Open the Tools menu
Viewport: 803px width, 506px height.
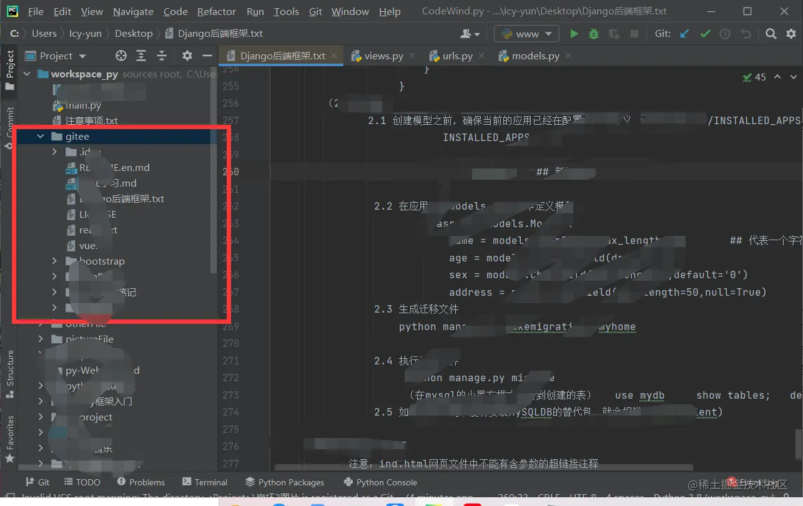click(287, 11)
